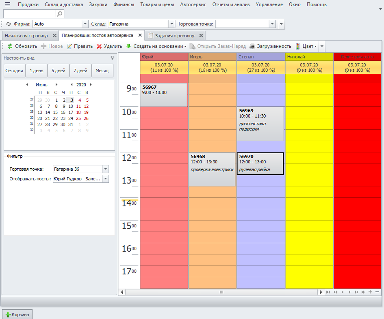Open Создать на основании menu
Screen dimensions: 384x319
(x=156, y=46)
